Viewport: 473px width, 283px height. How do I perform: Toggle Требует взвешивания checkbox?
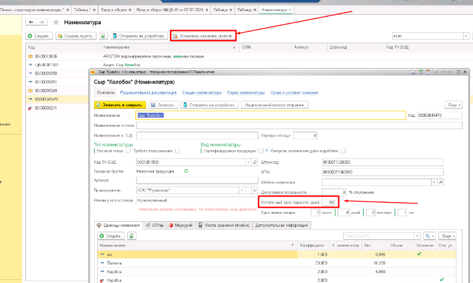[x=177, y=151]
